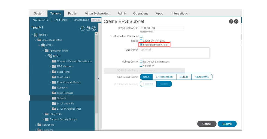Image resolution: width=267 pixels, height=139 pixels.
Task: Enable Advertised Externally scope checkbox
Action: tap(141, 41)
